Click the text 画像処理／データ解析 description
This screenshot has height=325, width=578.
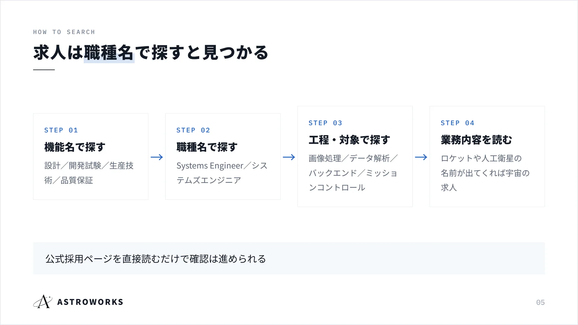[x=353, y=173]
